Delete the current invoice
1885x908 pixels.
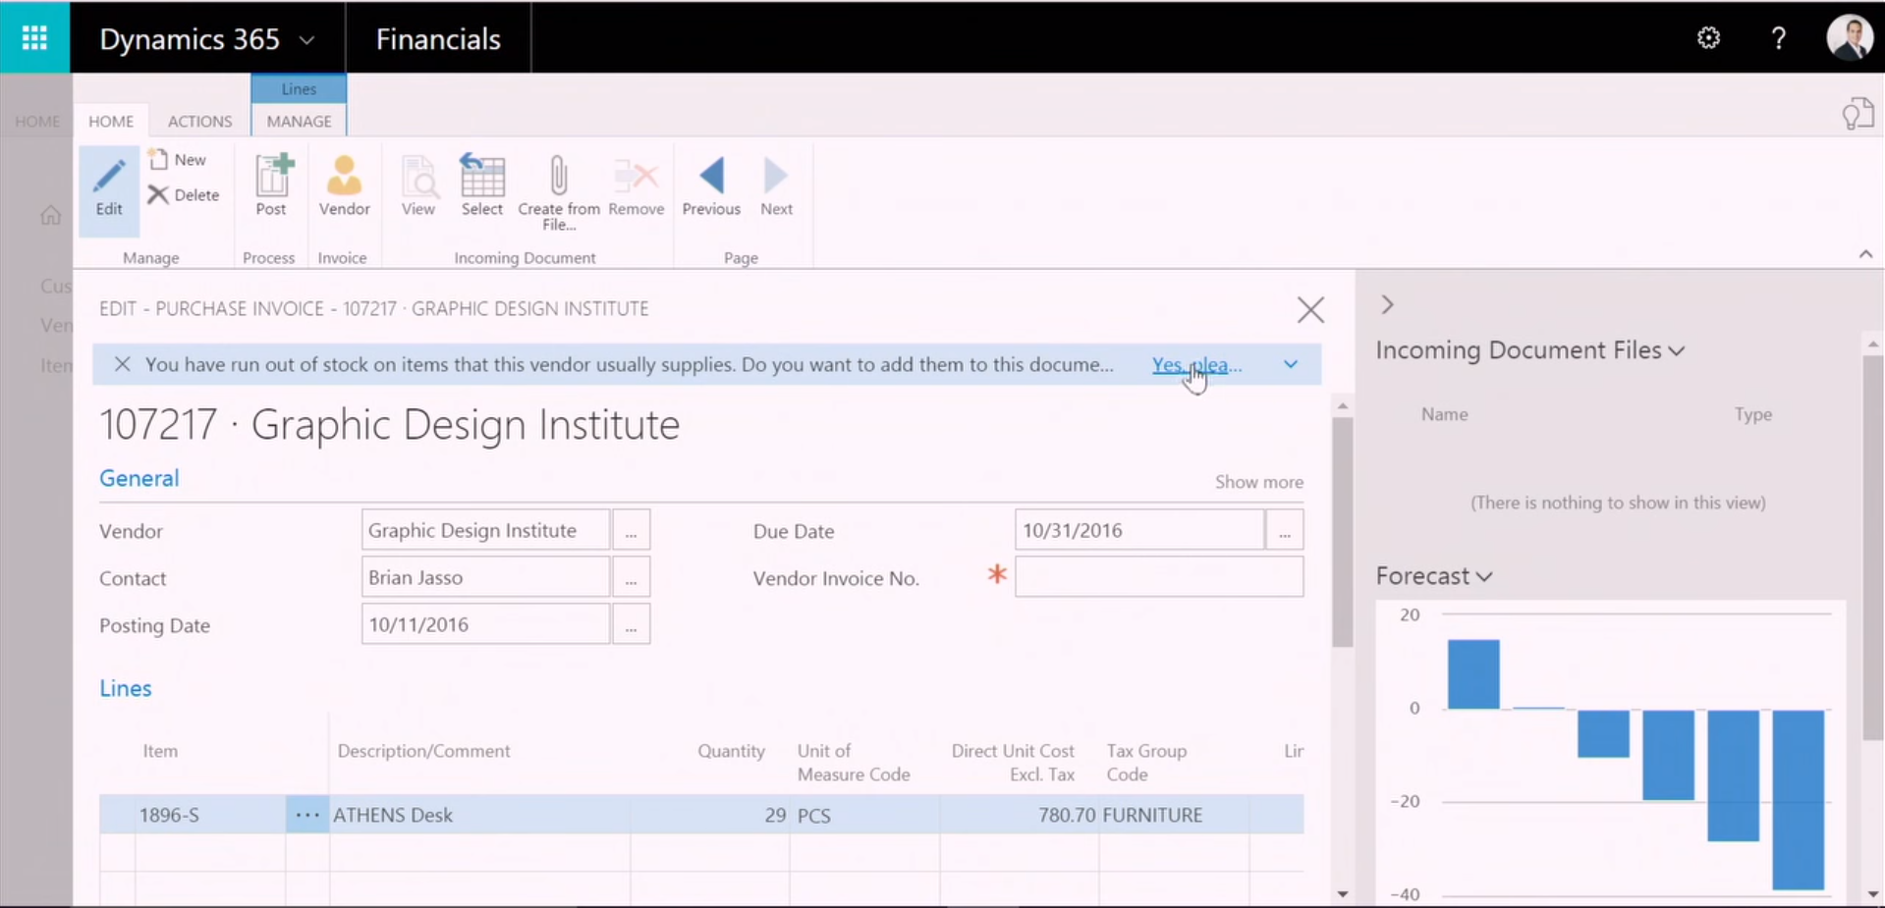pos(184,194)
